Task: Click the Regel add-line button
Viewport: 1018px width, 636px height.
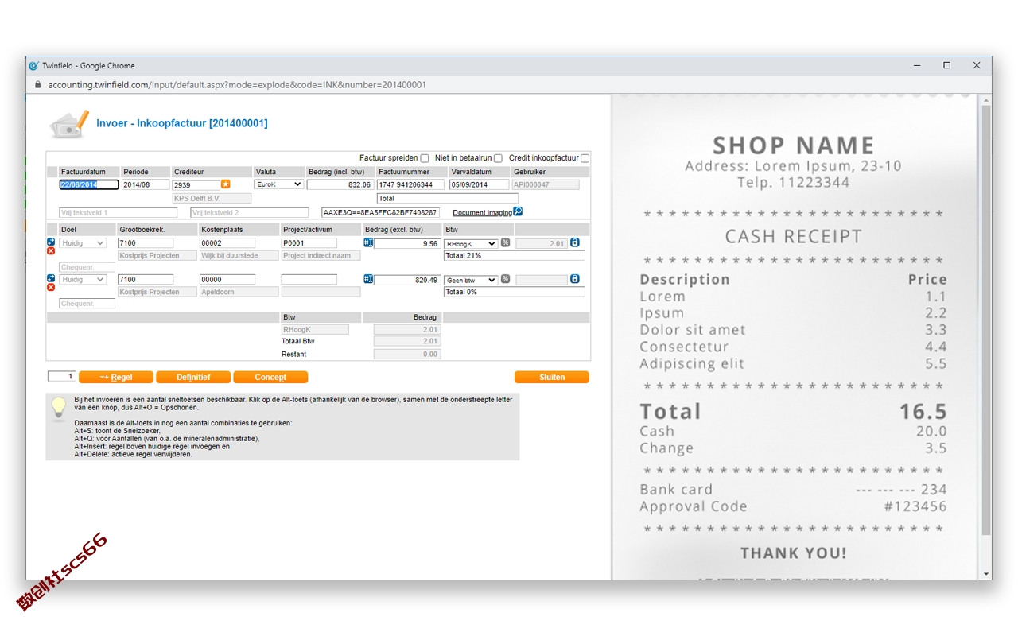Action: coord(116,378)
